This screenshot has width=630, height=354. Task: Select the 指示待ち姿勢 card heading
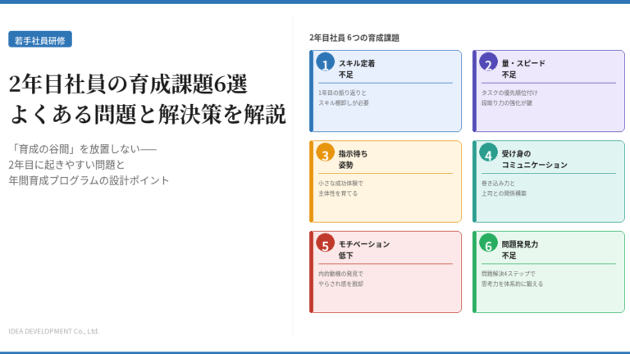(x=353, y=158)
